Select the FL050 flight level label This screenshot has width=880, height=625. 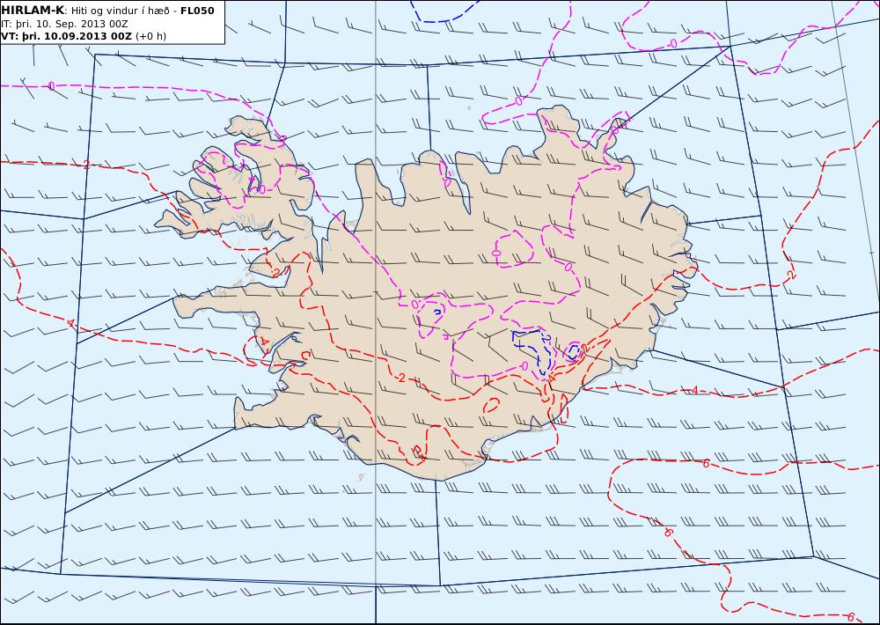[197, 11]
